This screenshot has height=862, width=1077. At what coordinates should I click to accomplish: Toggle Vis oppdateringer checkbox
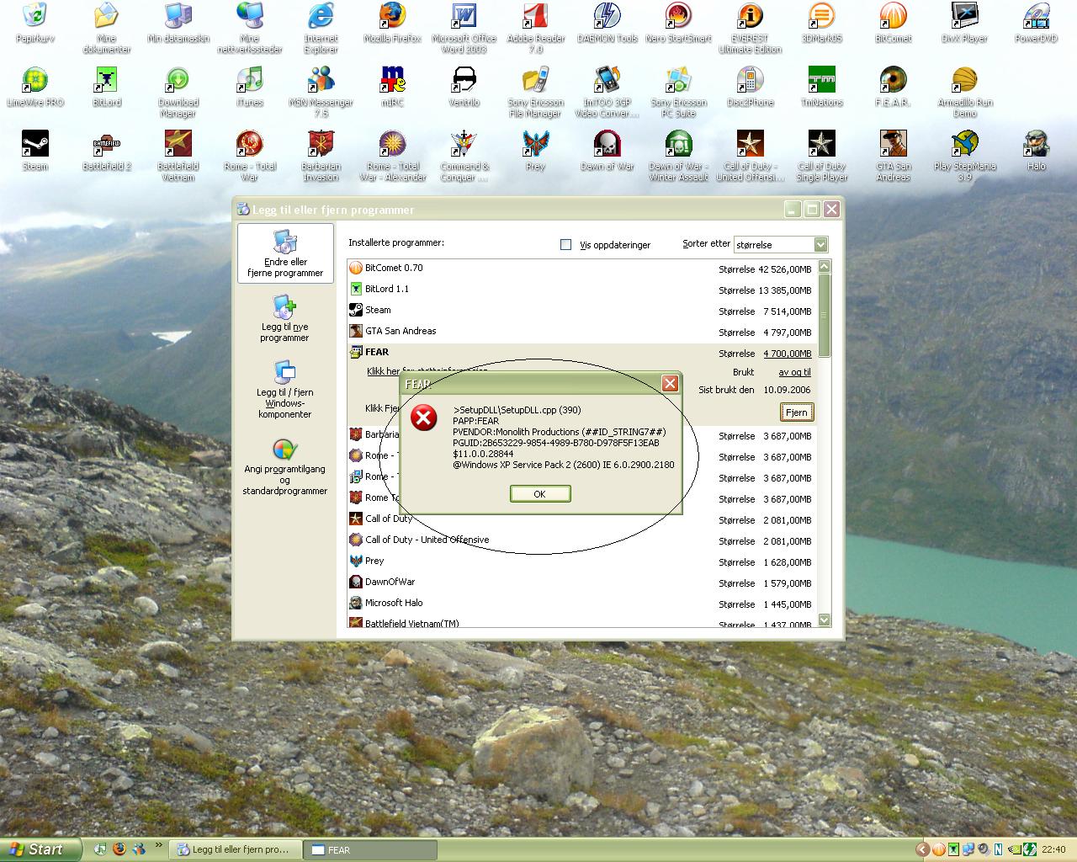pos(565,245)
